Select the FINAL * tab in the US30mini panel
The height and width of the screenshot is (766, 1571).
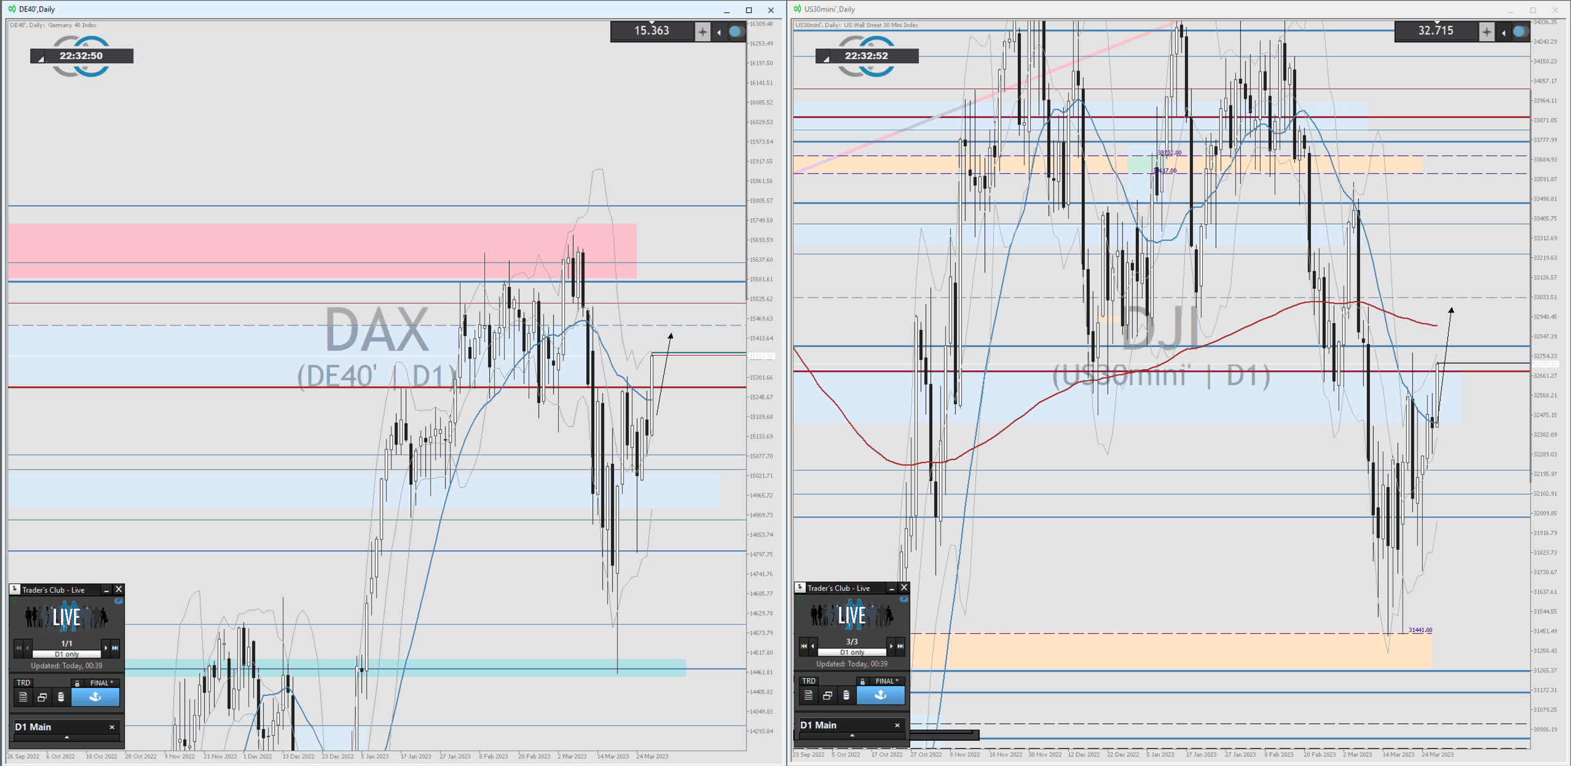[887, 681]
